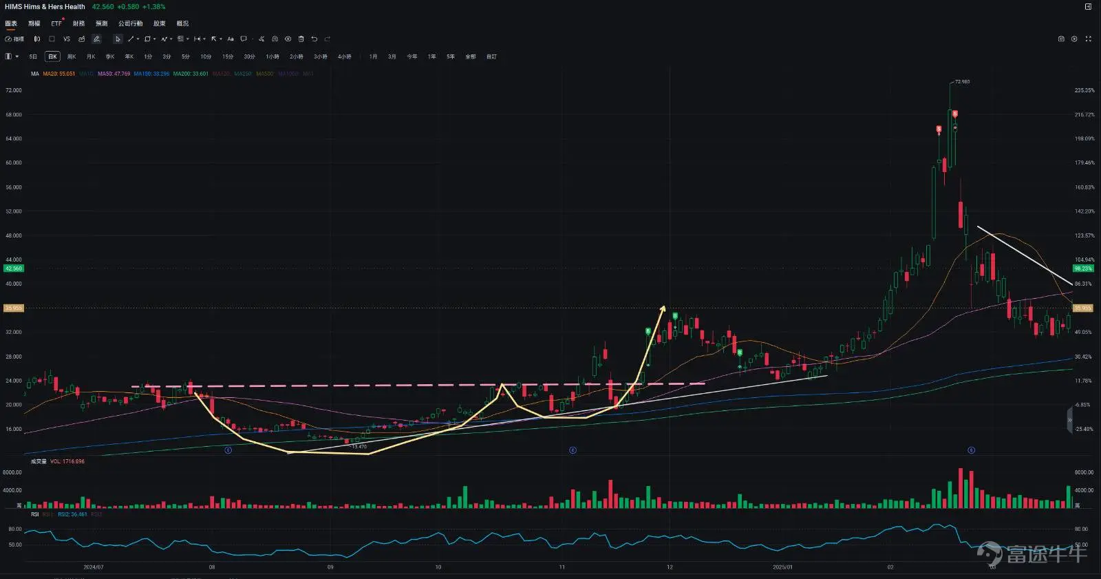Open the 公司行動 tab
The width and height of the screenshot is (1101, 579).
(130, 23)
